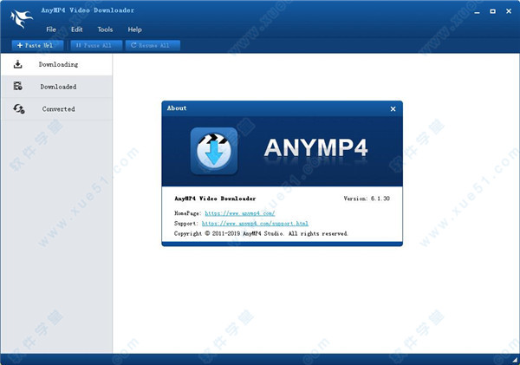
Task: Click the video downloader app icon in About
Action: 214,151
